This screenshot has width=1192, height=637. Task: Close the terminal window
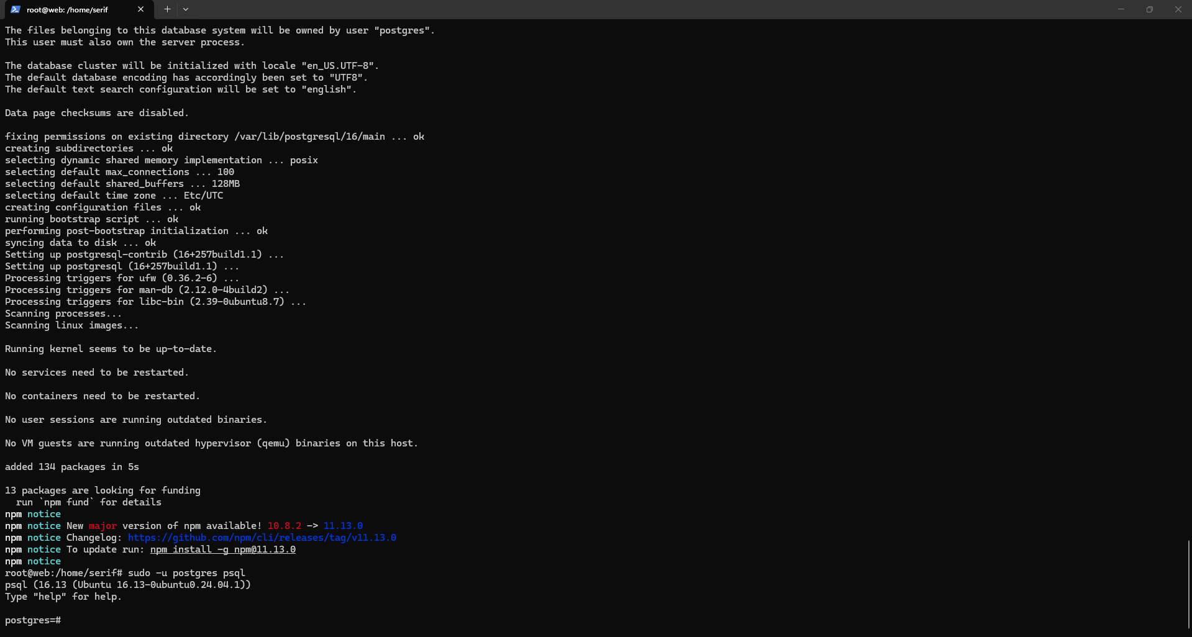1178,9
